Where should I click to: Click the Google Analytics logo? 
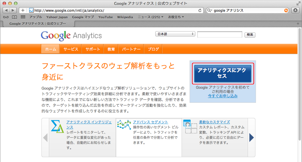pos(71,36)
